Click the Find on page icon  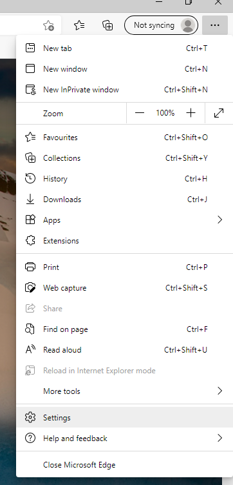coord(30,329)
